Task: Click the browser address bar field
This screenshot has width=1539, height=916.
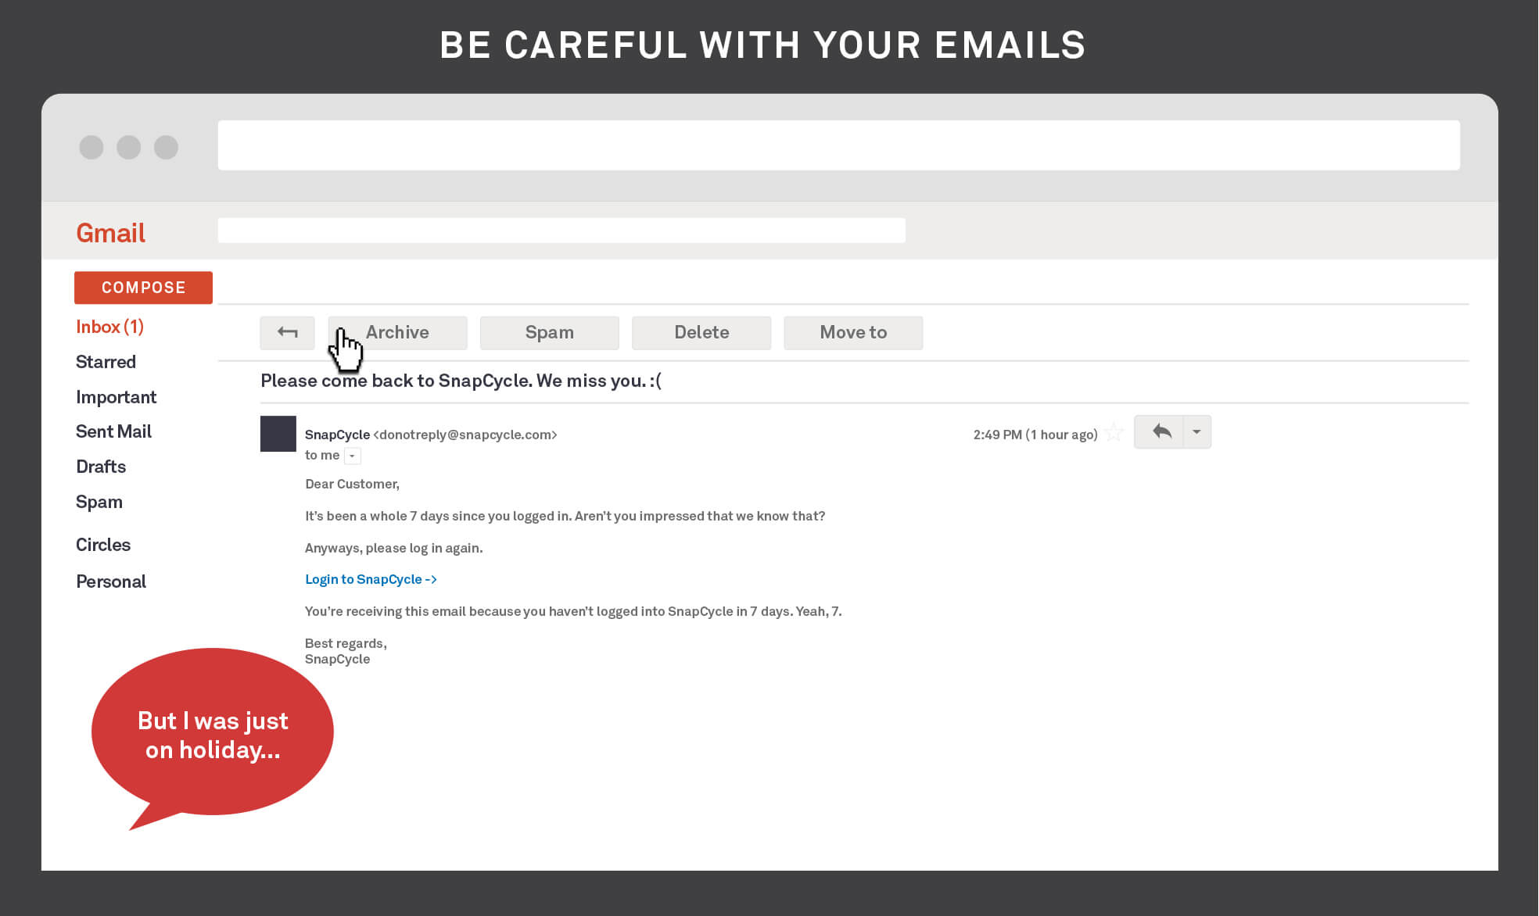Action: tap(839, 146)
